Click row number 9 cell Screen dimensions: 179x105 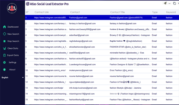pos(26,64)
